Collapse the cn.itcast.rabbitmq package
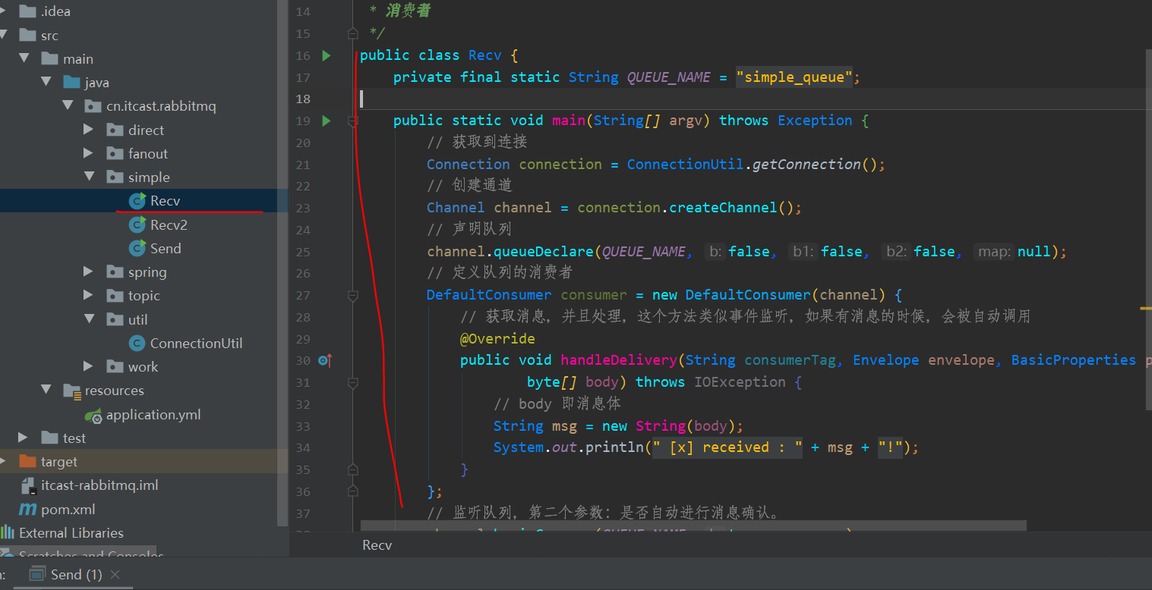The height and width of the screenshot is (590, 1152). click(68, 106)
